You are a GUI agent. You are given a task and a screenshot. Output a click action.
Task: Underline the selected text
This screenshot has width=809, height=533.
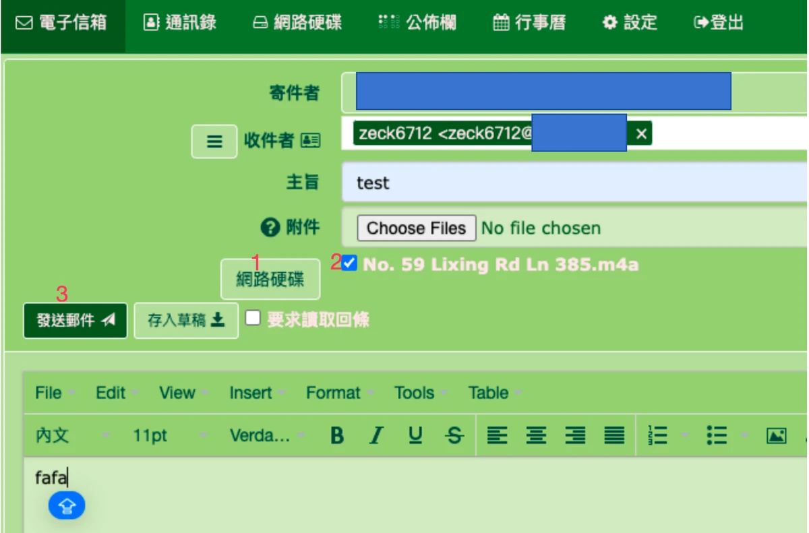click(416, 436)
